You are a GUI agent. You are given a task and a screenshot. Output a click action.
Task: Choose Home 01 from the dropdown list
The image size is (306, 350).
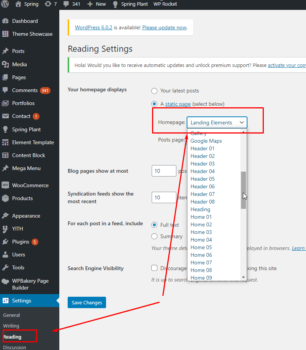point(201,217)
